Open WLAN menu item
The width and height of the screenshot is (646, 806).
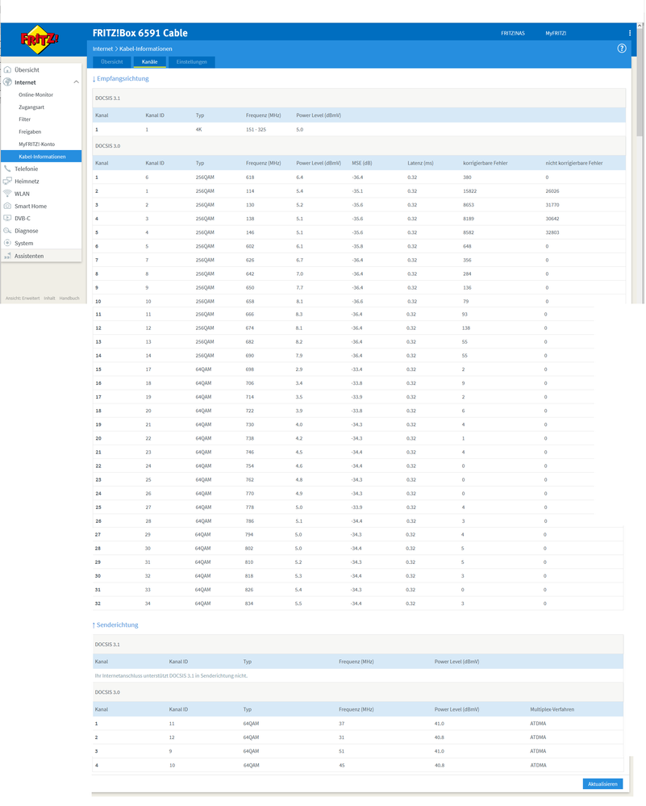(x=22, y=194)
